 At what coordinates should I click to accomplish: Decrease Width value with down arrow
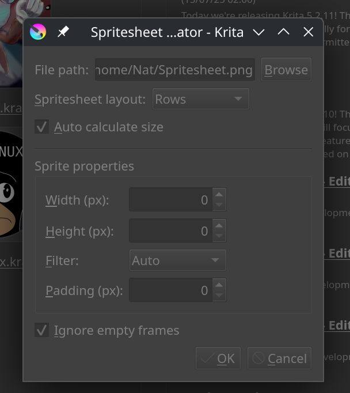[219, 205]
